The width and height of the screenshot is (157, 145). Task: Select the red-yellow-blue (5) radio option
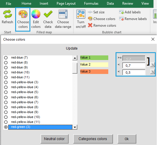pyautogui.click(x=6, y=92)
